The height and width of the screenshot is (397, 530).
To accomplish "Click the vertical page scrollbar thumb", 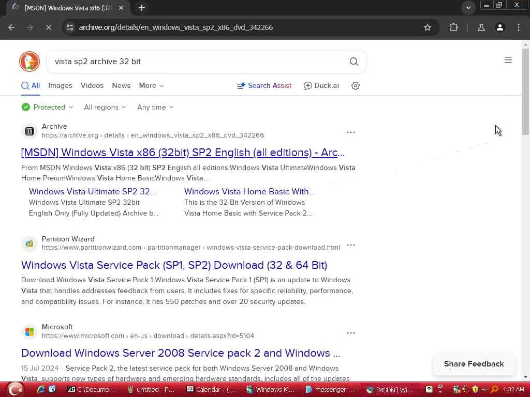I will 525,92.
